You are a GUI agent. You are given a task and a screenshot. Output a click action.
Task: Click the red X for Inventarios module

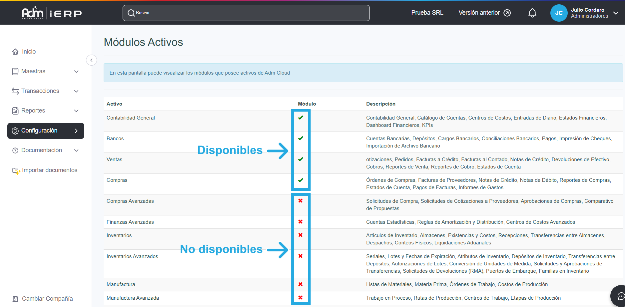pos(301,235)
